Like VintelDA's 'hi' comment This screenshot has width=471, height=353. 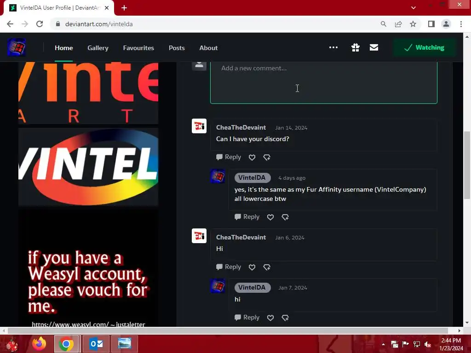pos(270,318)
